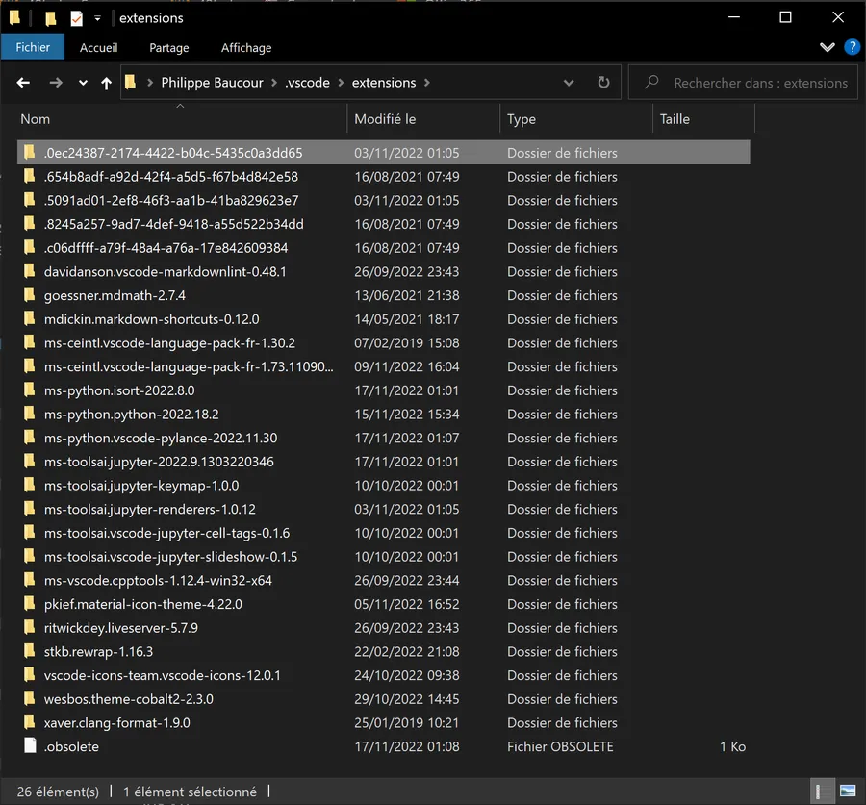866x805 pixels.
Task: Expand chevron after Philippe Baucour breadcrumb
Action: pos(274,83)
